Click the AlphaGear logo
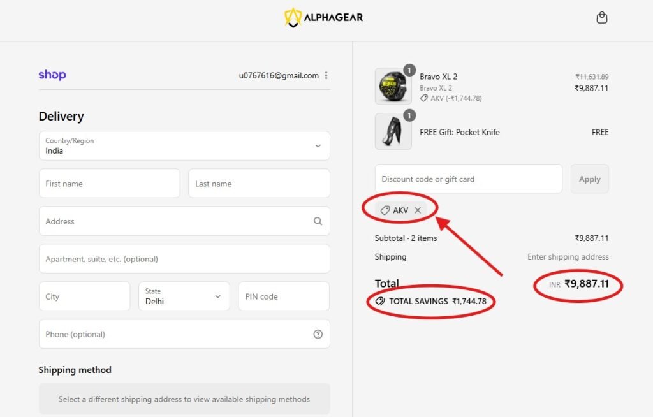653x417 pixels. 323,17
